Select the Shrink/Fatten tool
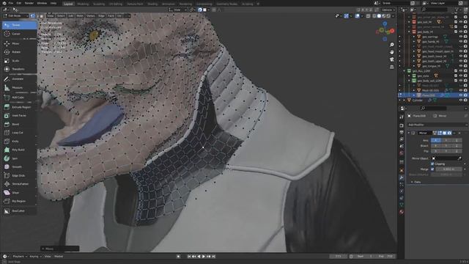Viewport: 469px width, 264px height. tap(19, 184)
